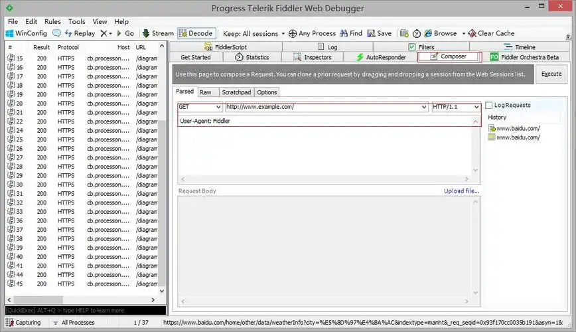The width and height of the screenshot is (576, 332).
Task: Open the Get Started tab
Action: [196, 57]
